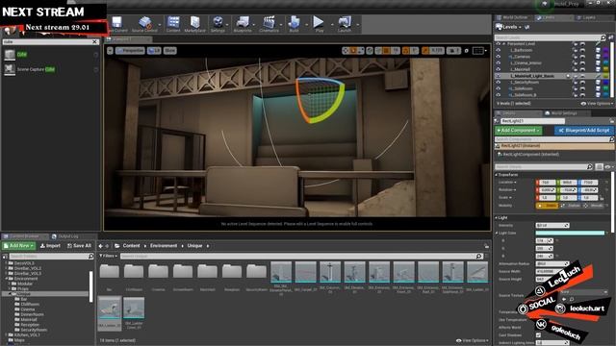Click the Intensity value field
The image size is (616, 346).
[x=552, y=225]
